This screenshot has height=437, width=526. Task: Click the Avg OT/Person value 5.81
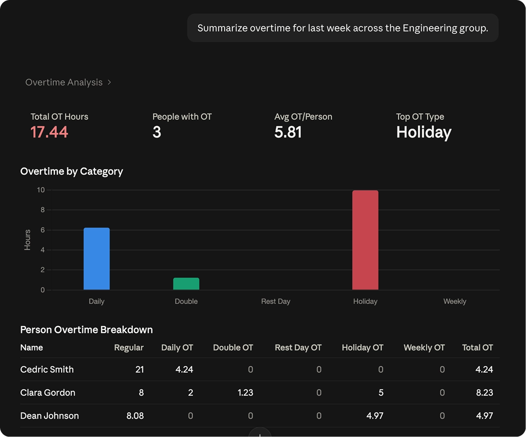pyautogui.click(x=288, y=132)
